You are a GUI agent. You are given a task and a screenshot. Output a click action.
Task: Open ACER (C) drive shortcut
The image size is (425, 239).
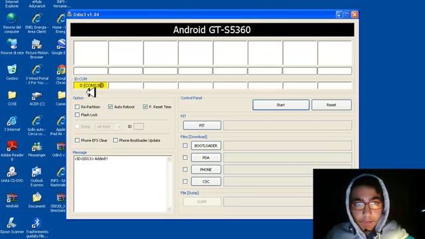click(x=37, y=98)
